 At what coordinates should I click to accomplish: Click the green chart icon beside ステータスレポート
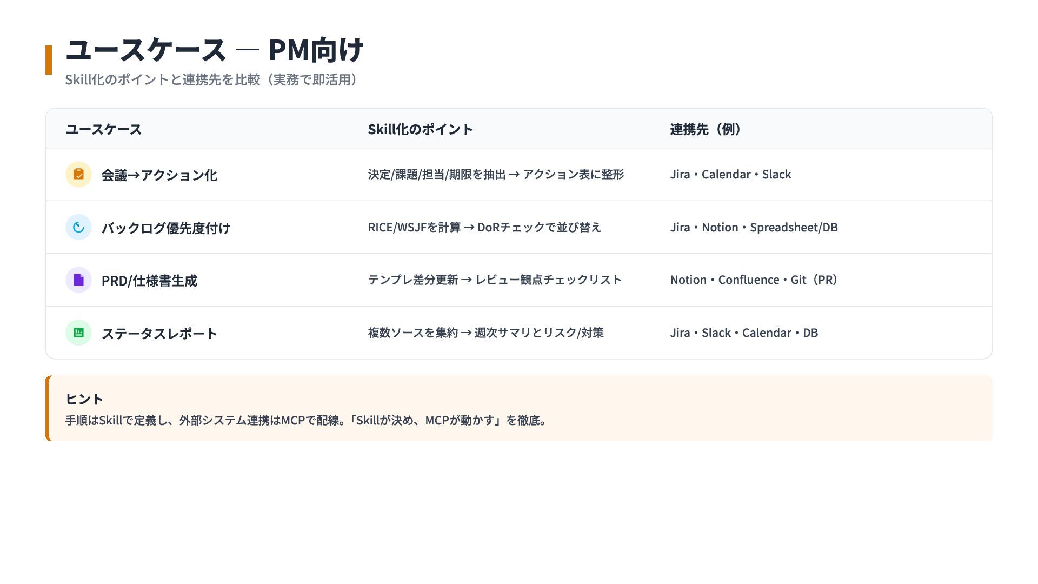[78, 333]
